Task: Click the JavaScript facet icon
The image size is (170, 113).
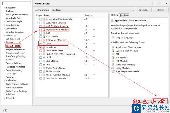Action: 44,47
